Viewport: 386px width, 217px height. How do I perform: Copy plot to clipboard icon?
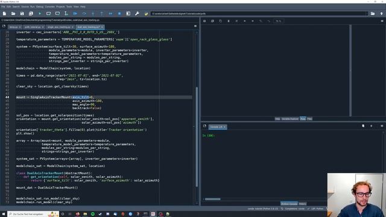220,21
